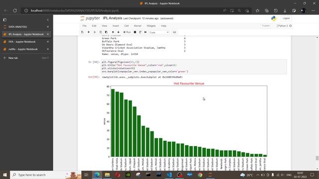The height and width of the screenshot is (179, 319).
Task: Open the Kernel menu
Action: click(x=138, y=26)
